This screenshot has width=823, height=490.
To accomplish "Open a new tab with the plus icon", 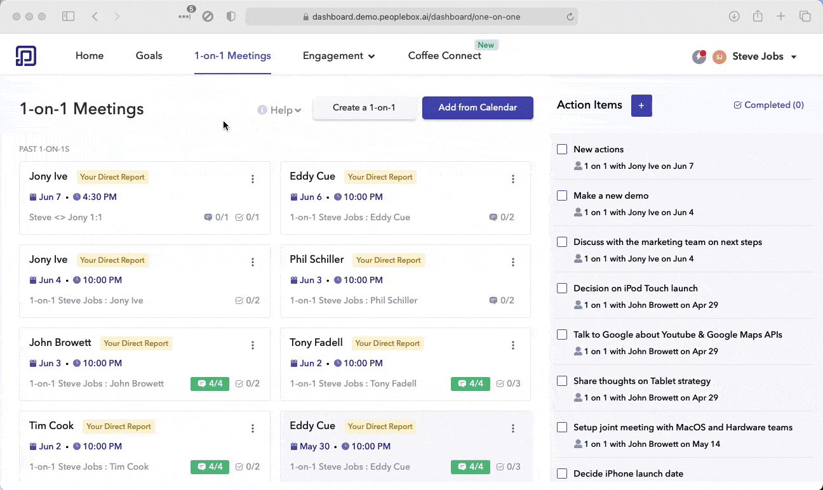I will click(781, 17).
